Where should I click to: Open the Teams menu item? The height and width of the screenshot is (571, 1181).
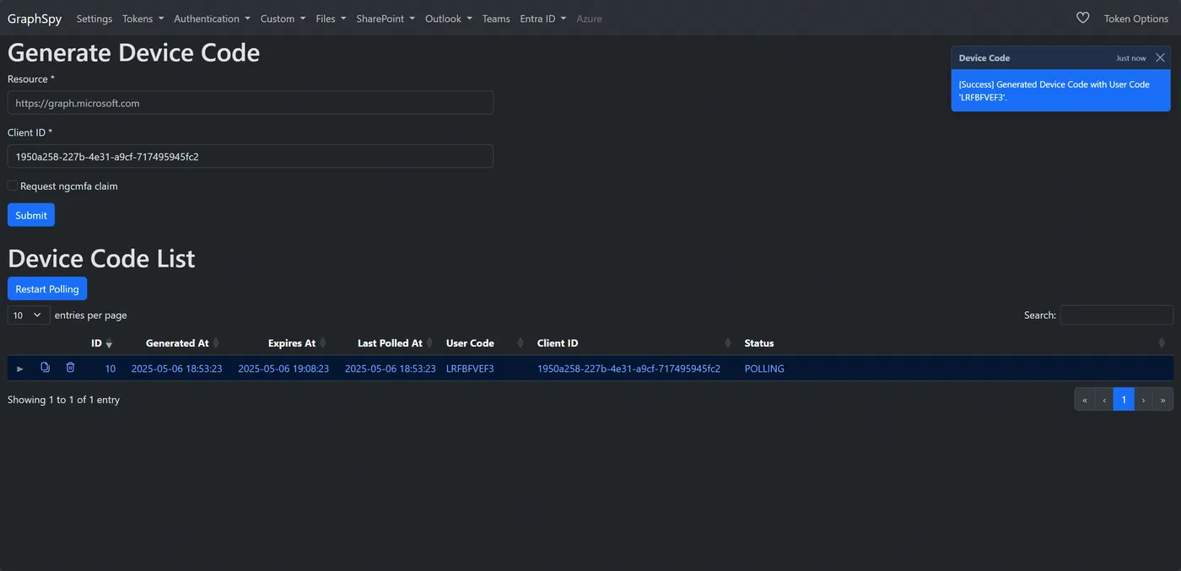496,19
